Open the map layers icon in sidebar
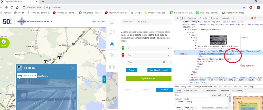 [x=112, y=67]
